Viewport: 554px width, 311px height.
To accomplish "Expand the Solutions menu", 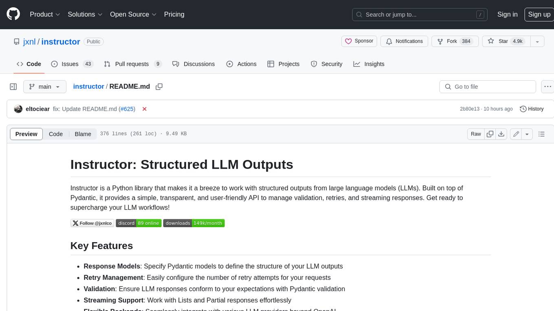I will pyautogui.click(x=85, y=14).
